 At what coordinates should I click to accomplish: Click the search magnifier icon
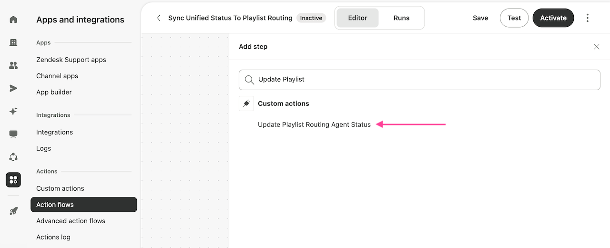tap(249, 80)
